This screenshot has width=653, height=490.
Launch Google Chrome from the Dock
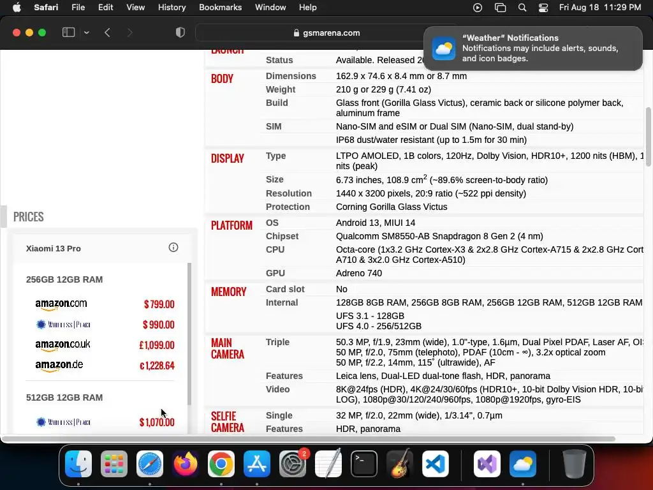pos(221,464)
